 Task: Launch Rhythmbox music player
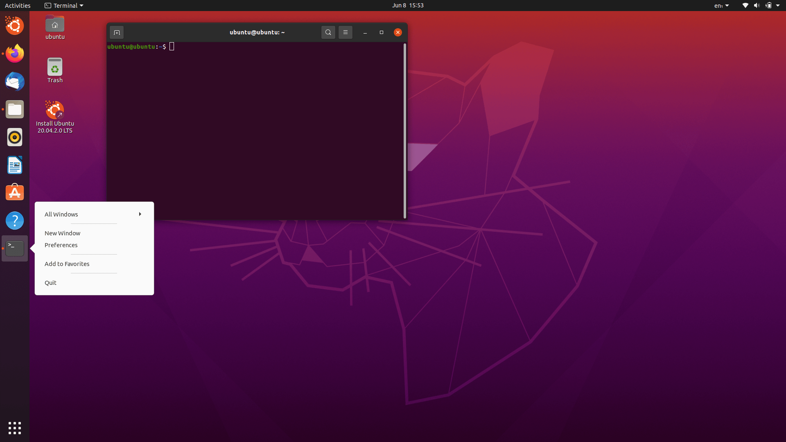[15, 137]
